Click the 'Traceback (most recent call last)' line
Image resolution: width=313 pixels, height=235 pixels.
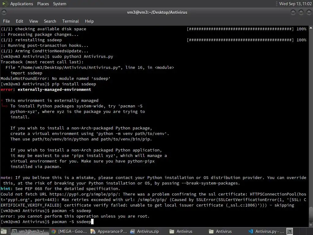tap(42, 62)
